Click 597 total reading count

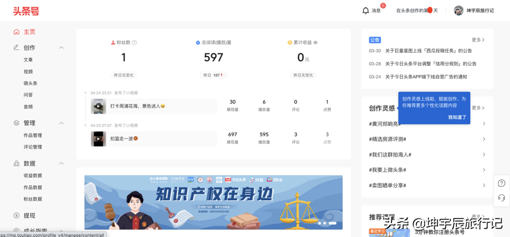213,58
